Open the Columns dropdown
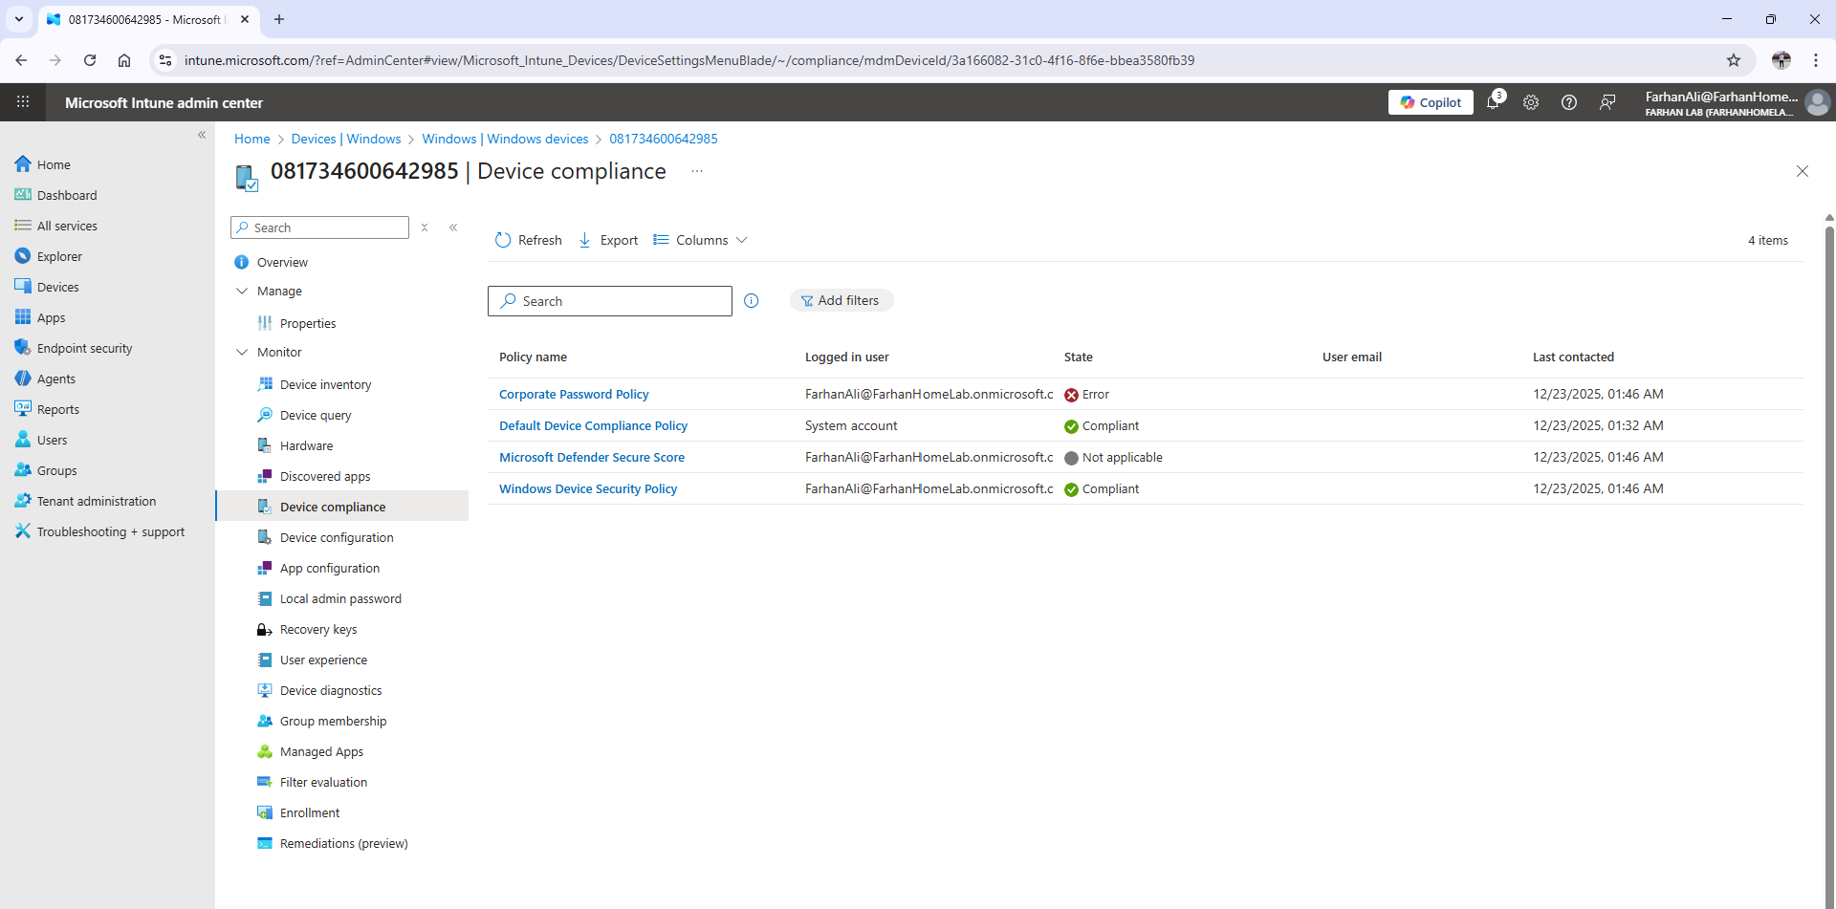Screen dimensions: 1836x909 tap(700, 240)
